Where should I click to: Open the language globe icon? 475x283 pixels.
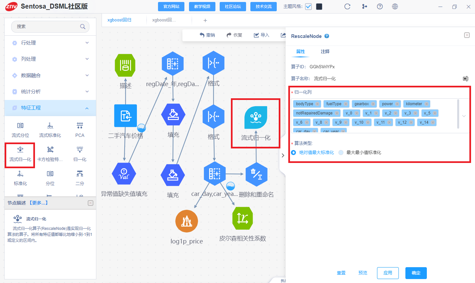(x=395, y=7)
